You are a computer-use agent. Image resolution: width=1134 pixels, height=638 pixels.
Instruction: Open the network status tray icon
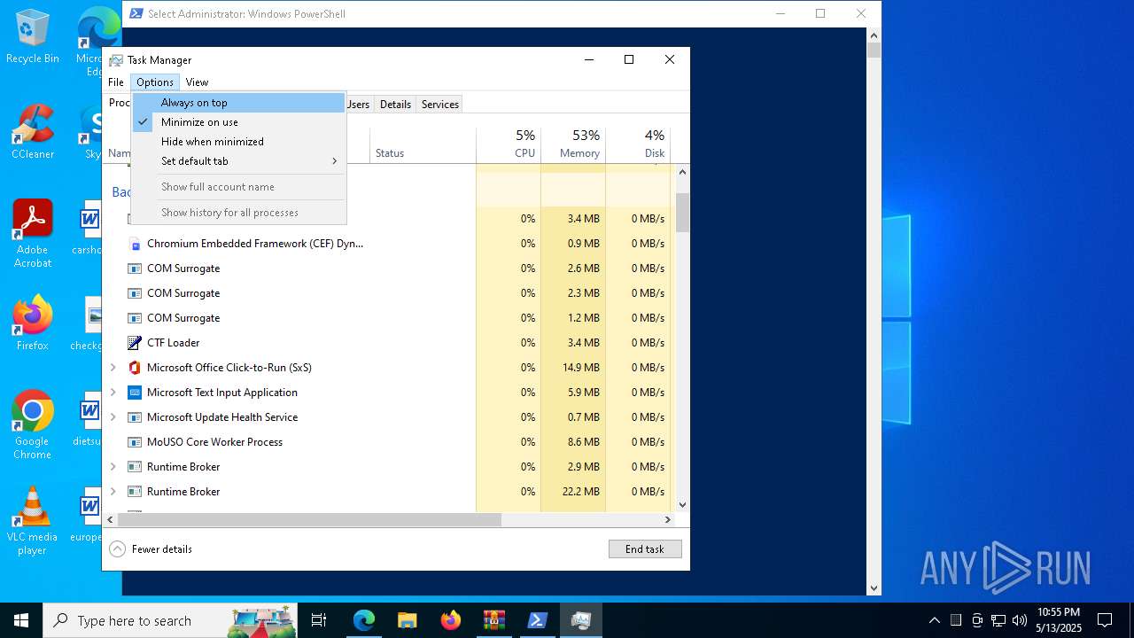pyautogui.click(x=998, y=620)
